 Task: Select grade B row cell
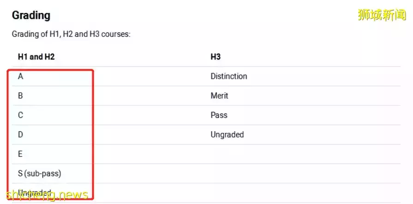click(x=20, y=96)
